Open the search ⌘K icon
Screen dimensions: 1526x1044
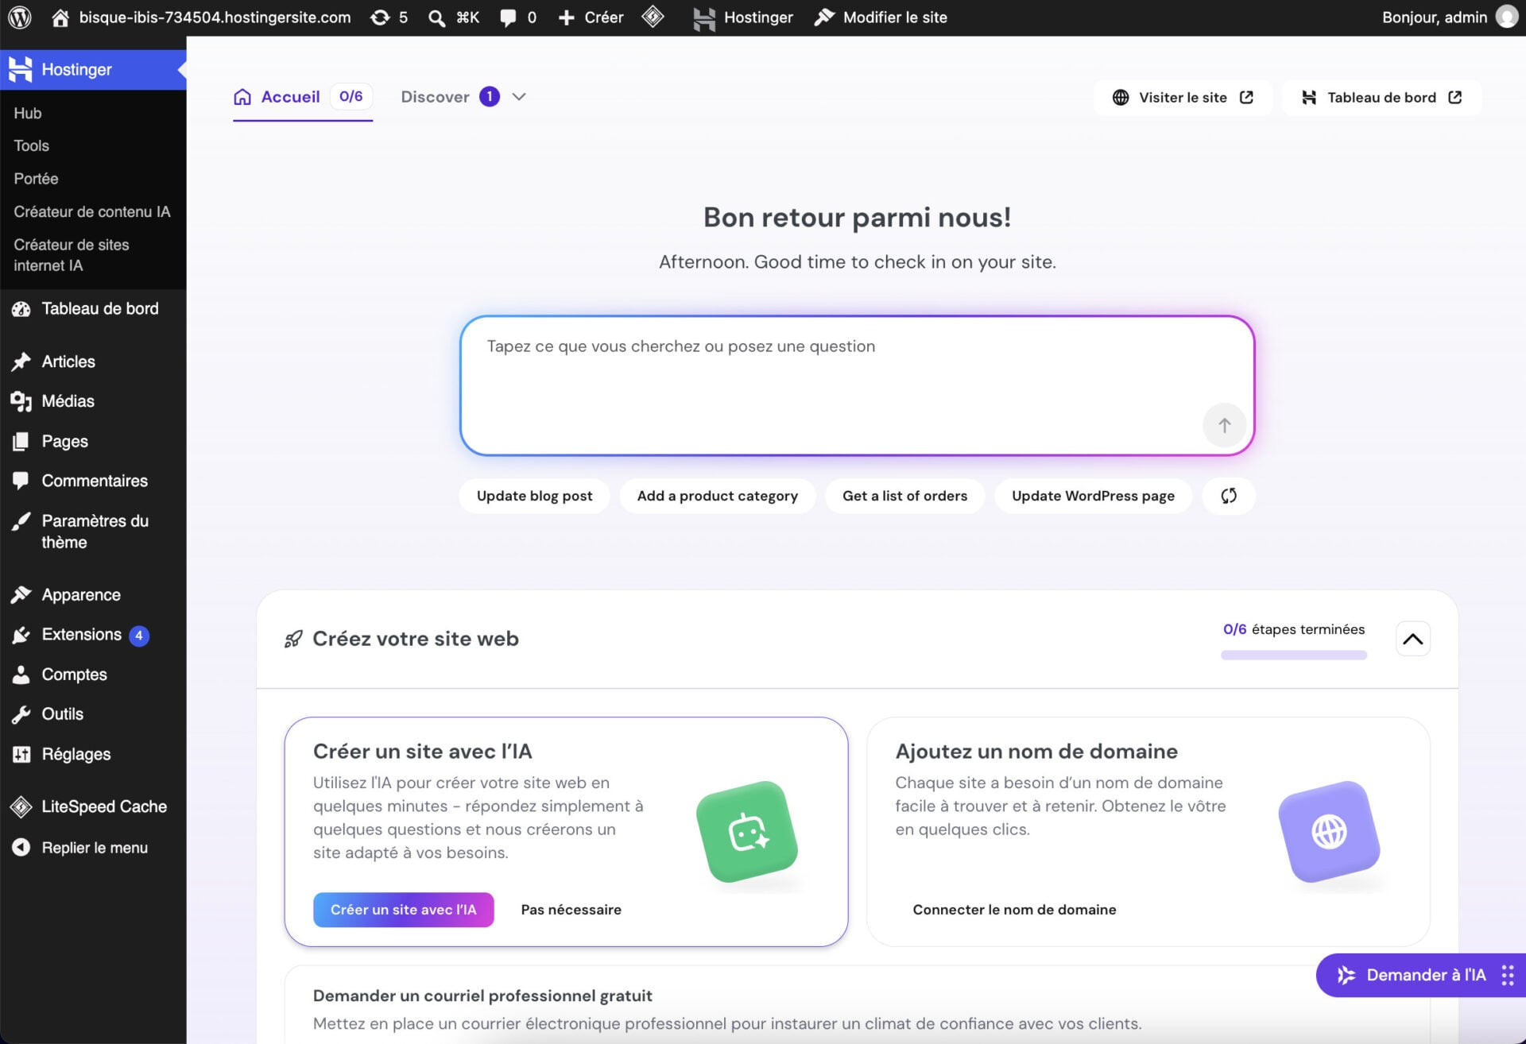tap(454, 17)
